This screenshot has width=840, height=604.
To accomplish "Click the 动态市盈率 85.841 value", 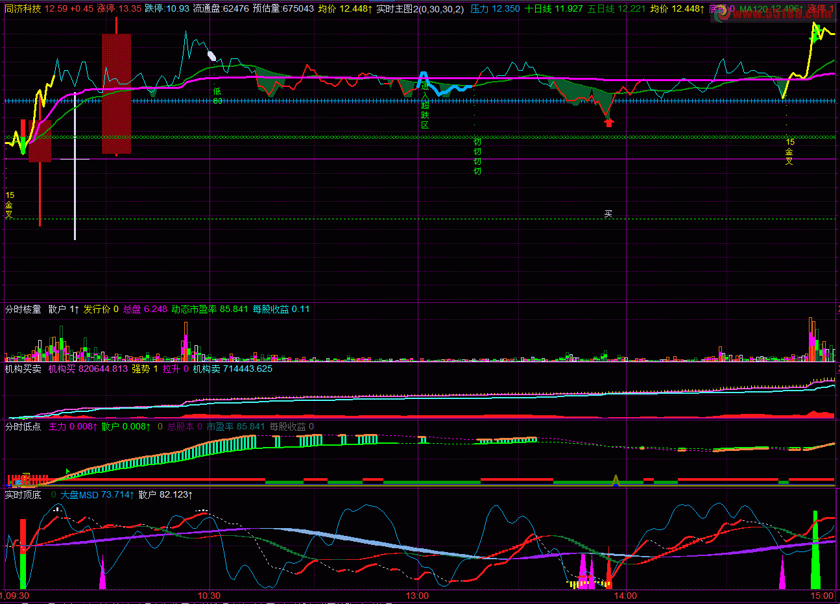I will pos(210,309).
